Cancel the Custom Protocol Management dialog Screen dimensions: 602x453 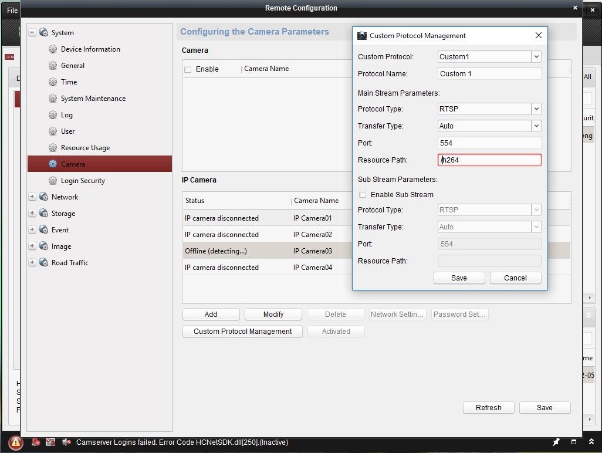[515, 278]
